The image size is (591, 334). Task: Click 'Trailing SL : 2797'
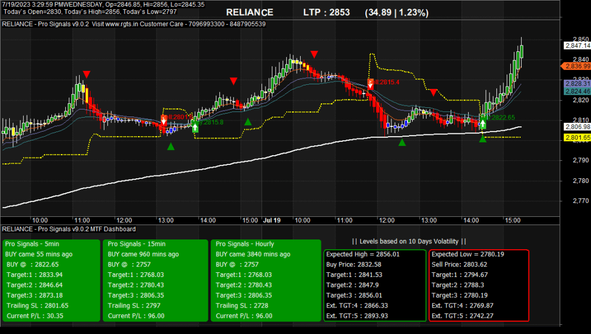coord(134,305)
